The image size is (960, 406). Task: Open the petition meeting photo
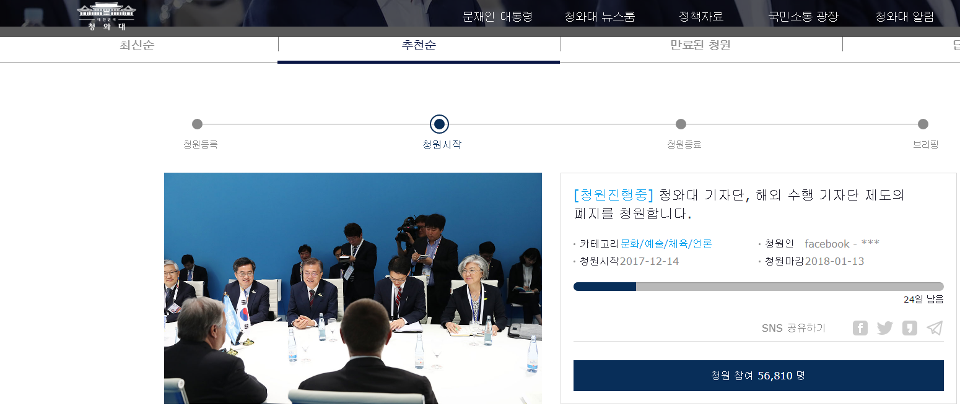coord(353,288)
